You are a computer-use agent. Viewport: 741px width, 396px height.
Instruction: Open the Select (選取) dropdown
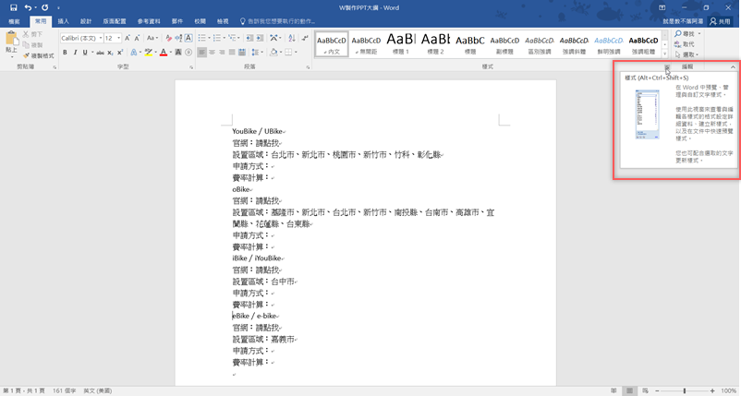[x=686, y=54]
